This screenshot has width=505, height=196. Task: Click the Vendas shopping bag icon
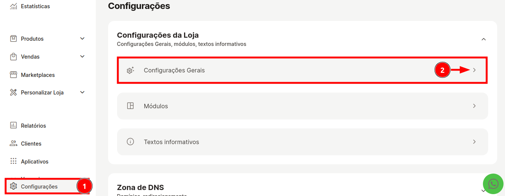13,56
